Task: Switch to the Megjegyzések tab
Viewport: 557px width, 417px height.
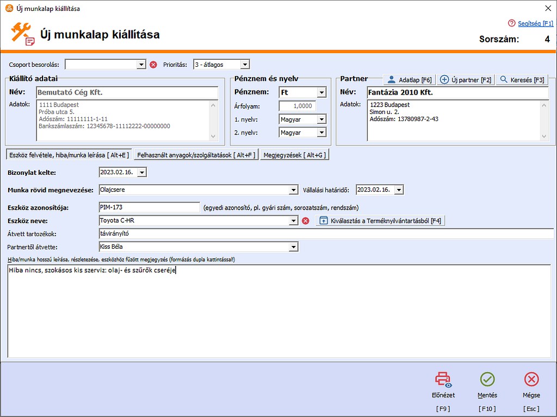Action: (x=294, y=155)
